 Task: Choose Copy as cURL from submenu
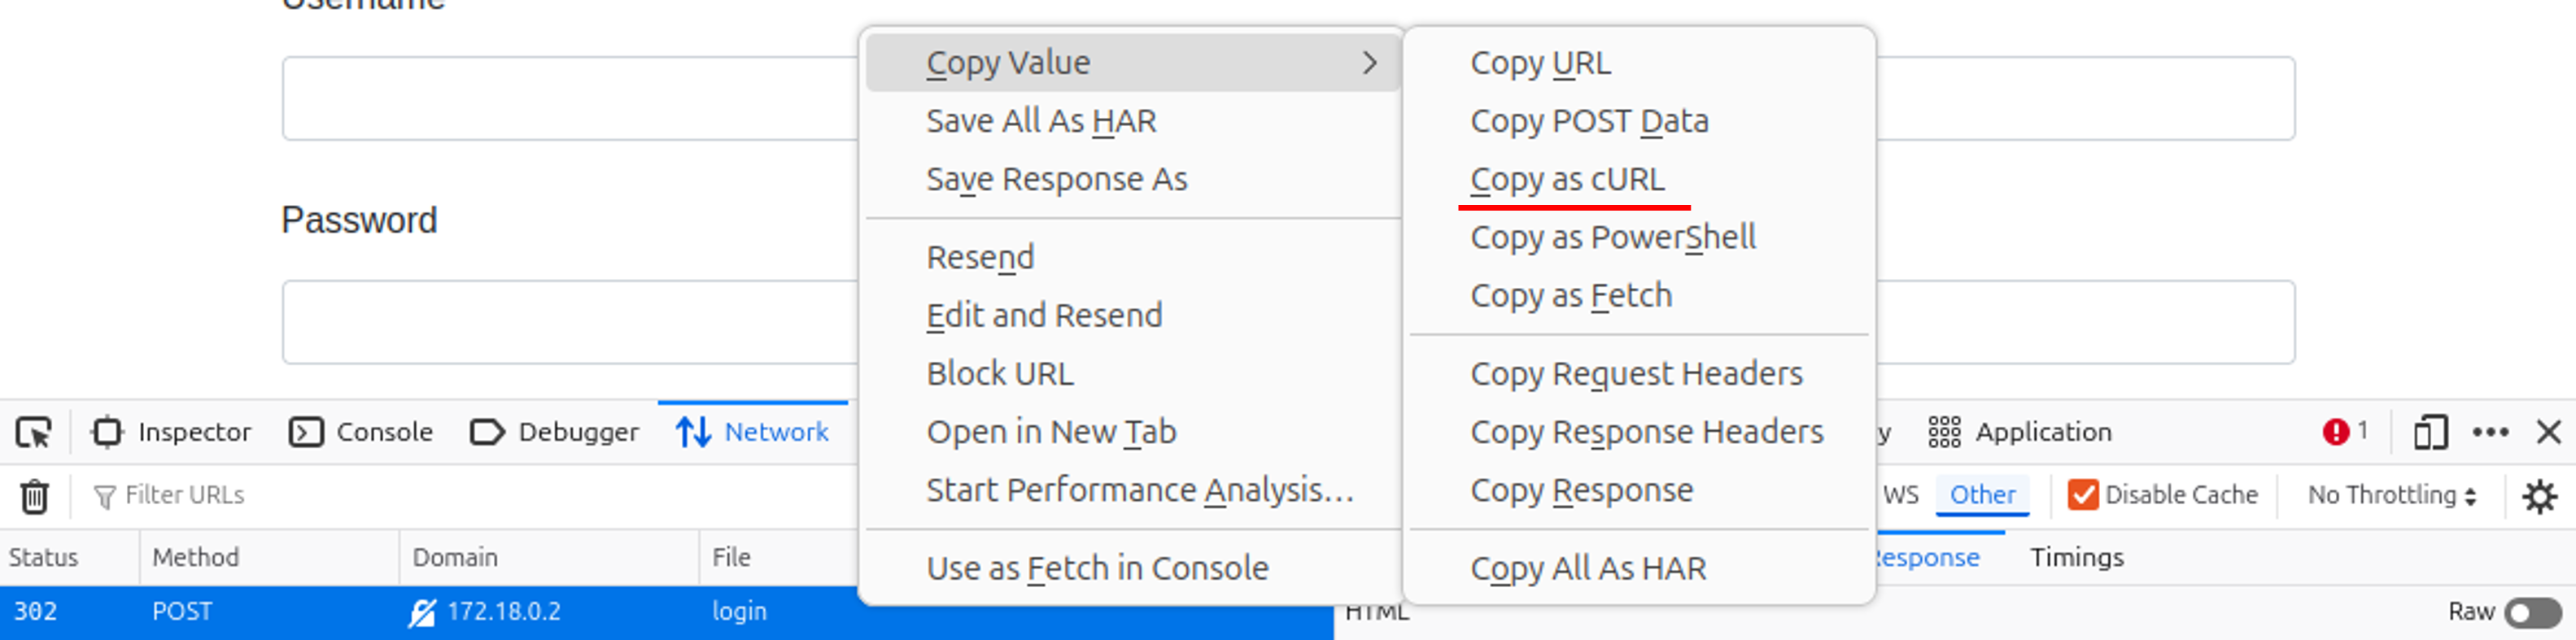pyautogui.click(x=1567, y=180)
